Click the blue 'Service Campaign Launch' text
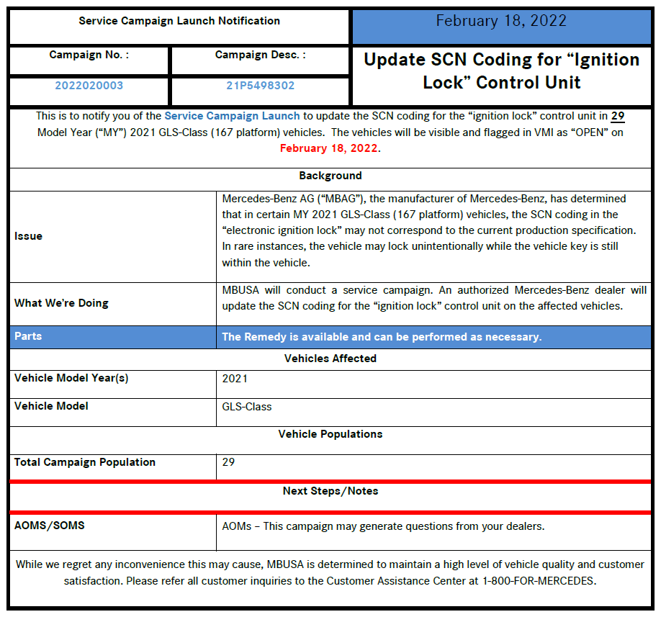This screenshot has width=661, height=617. [x=232, y=116]
